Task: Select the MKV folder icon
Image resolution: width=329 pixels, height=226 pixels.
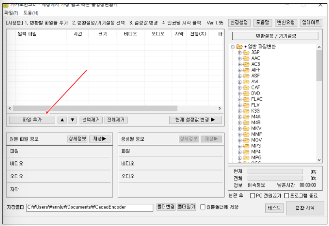Action: 246,128
